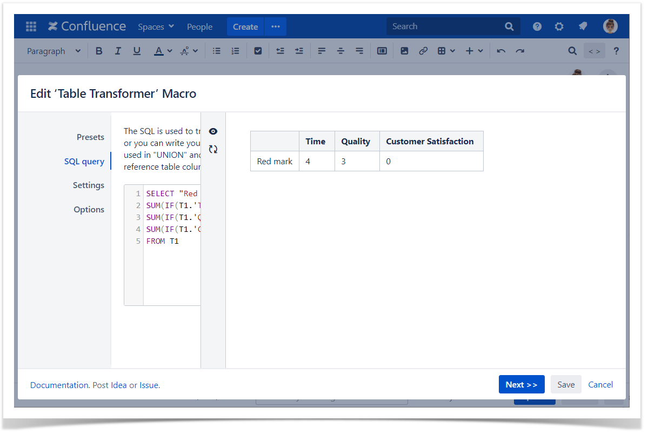Viewport: 648px width, 434px height.
Task: Click the bullet list icon
Action: pos(217,51)
